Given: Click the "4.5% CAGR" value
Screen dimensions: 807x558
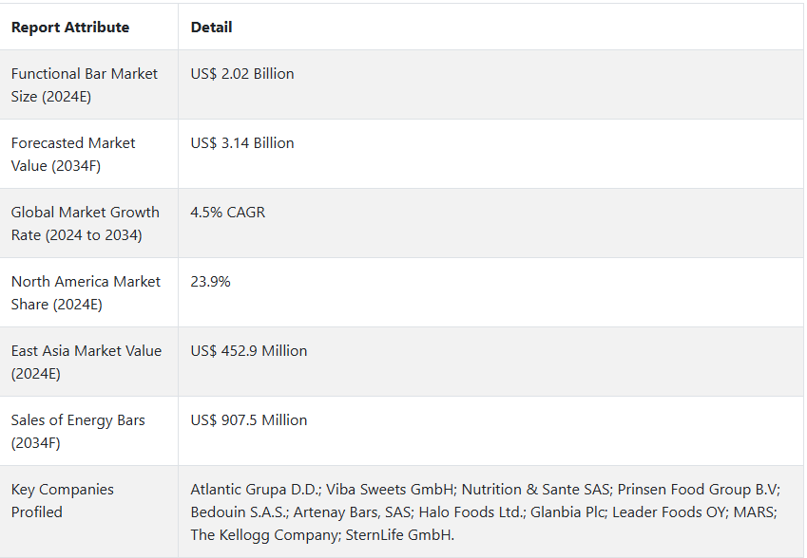Looking at the screenshot, I should (228, 213).
